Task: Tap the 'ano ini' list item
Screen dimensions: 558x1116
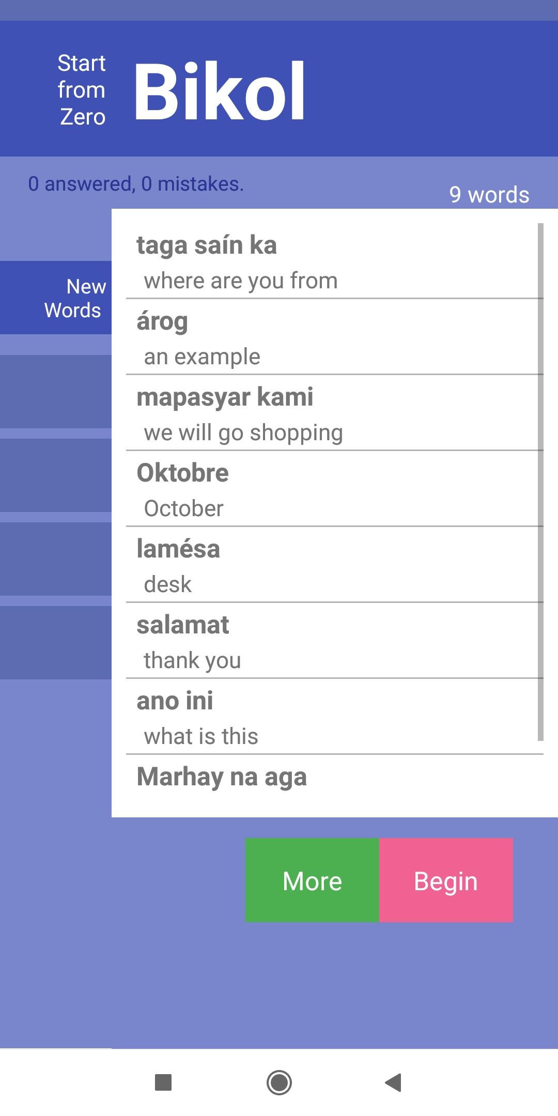Action: pos(334,718)
